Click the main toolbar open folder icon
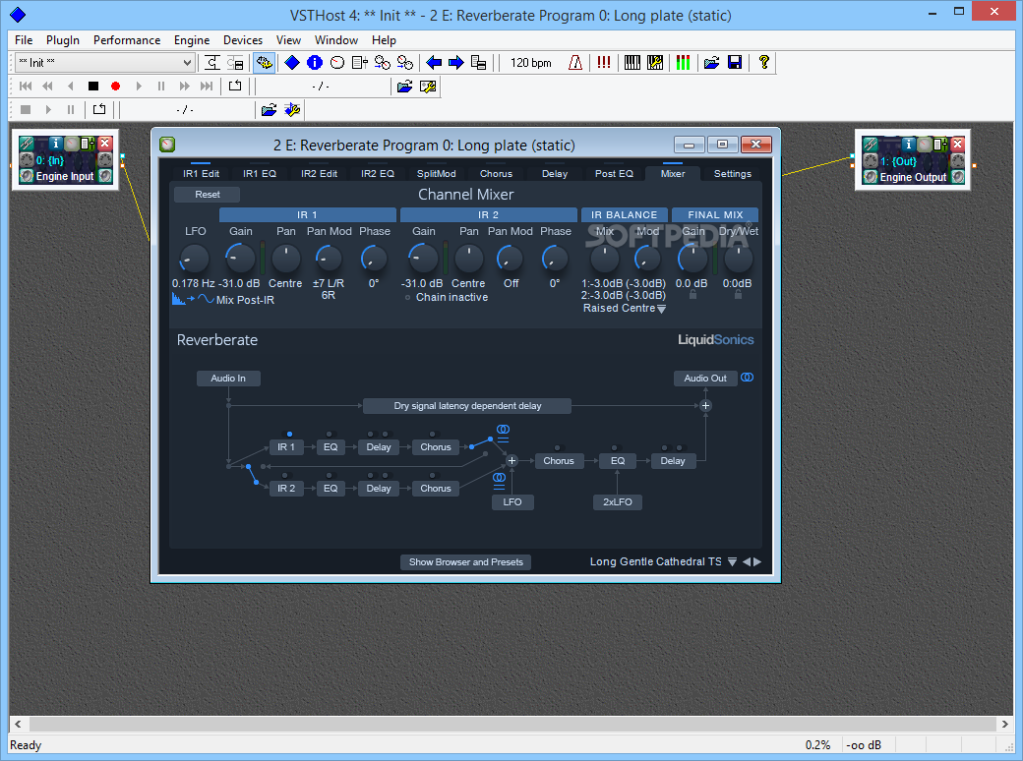 (711, 63)
